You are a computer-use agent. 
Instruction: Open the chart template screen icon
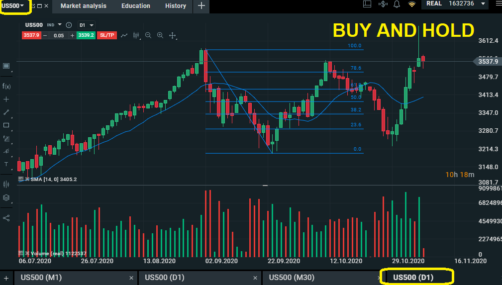click(x=6, y=66)
